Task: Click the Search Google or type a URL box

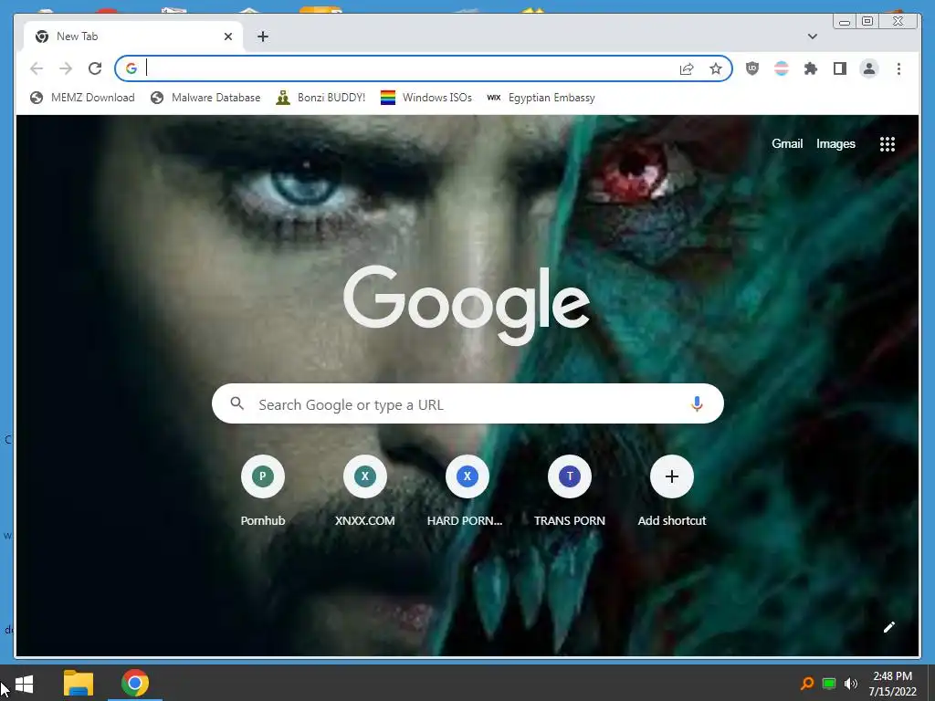Action: (x=467, y=404)
